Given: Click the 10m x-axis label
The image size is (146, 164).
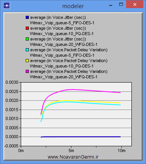Looking at the screenshot, I should click(x=121, y=150).
